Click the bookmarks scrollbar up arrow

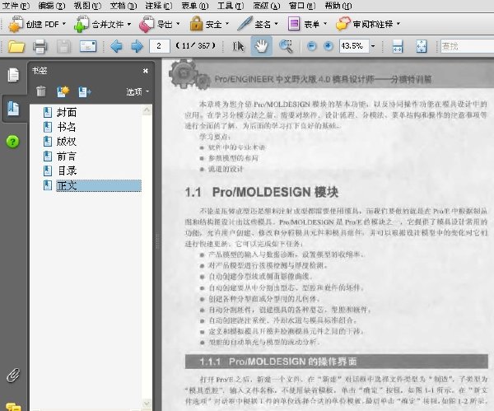click(x=147, y=110)
